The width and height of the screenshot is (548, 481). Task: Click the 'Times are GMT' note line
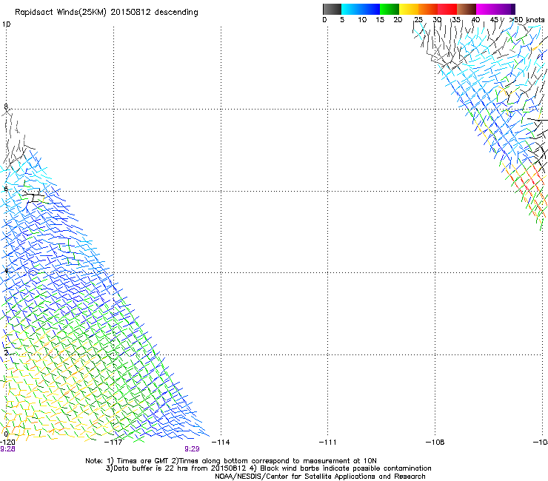tap(231, 461)
